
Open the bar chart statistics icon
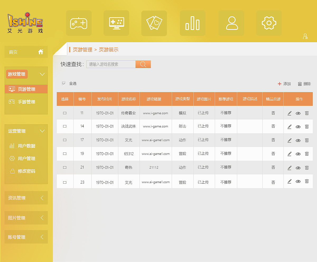[x=193, y=23]
